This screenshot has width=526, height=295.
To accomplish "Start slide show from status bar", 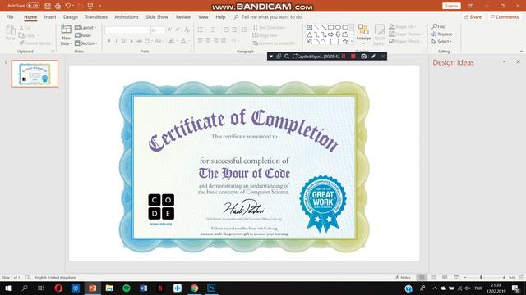I will tap(456, 278).
